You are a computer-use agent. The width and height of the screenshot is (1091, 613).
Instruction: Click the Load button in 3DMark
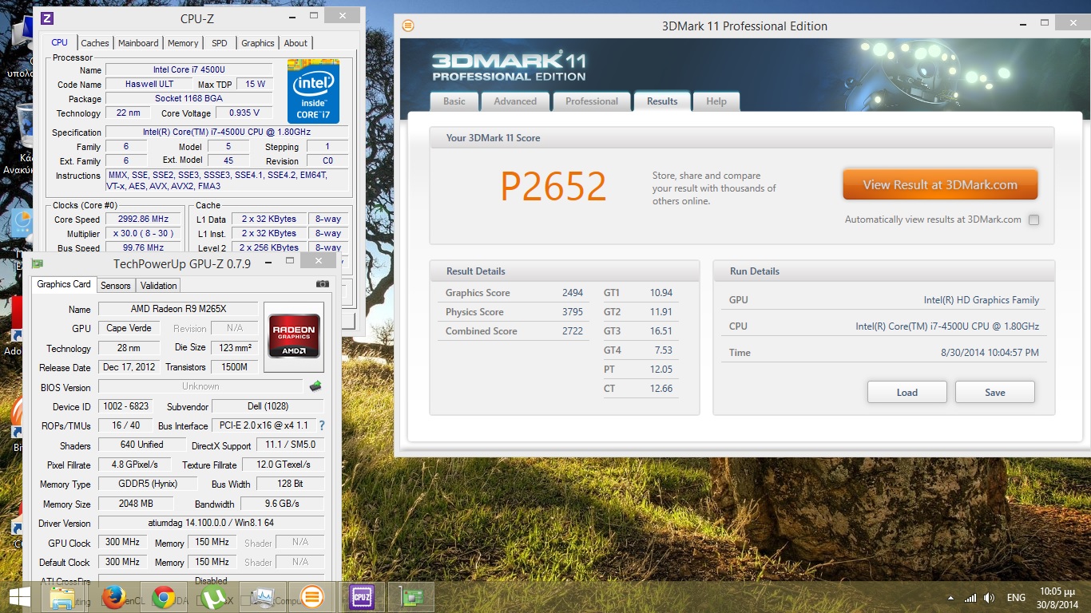(907, 393)
